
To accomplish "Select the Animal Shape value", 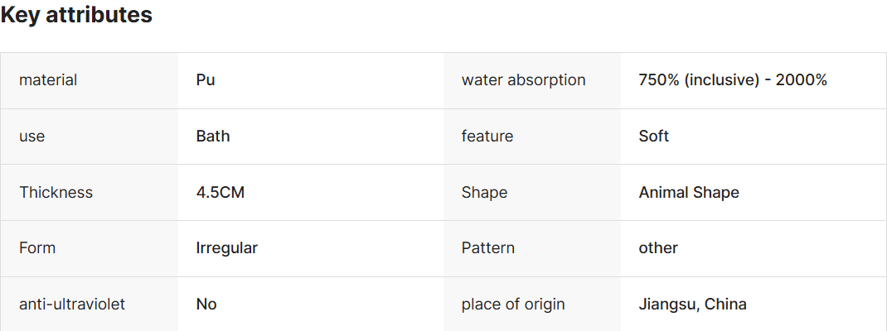I will tap(688, 193).
